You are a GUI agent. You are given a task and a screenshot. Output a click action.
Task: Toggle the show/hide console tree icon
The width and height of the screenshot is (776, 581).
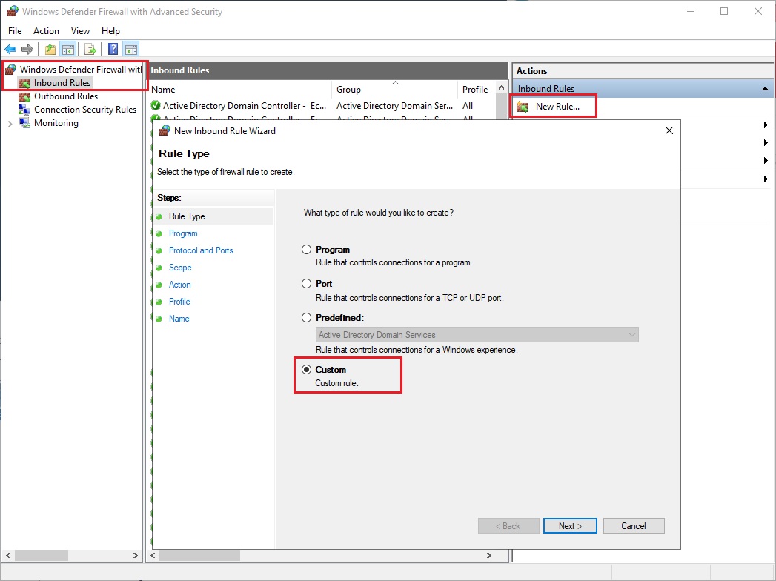point(67,49)
